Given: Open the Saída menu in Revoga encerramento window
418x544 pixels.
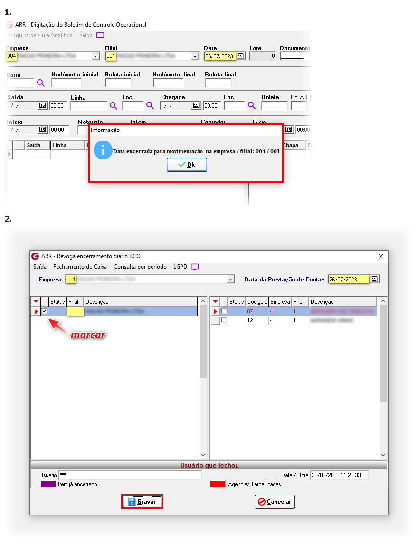Looking at the screenshot, I should [40, 267].
